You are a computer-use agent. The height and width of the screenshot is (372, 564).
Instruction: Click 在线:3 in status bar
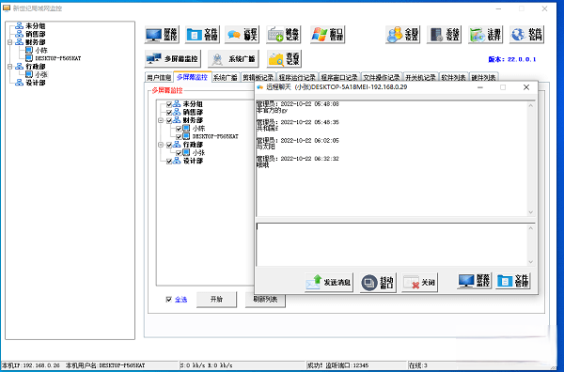418,365
